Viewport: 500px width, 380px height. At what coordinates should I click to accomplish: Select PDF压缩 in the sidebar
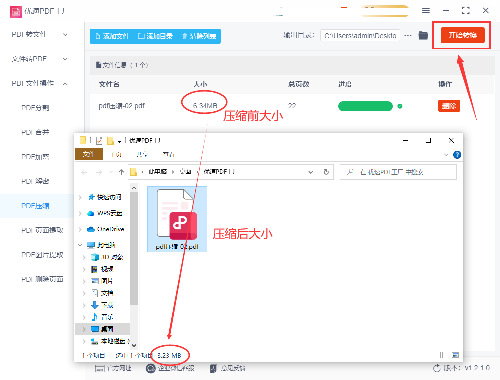(x=35, y=206)
